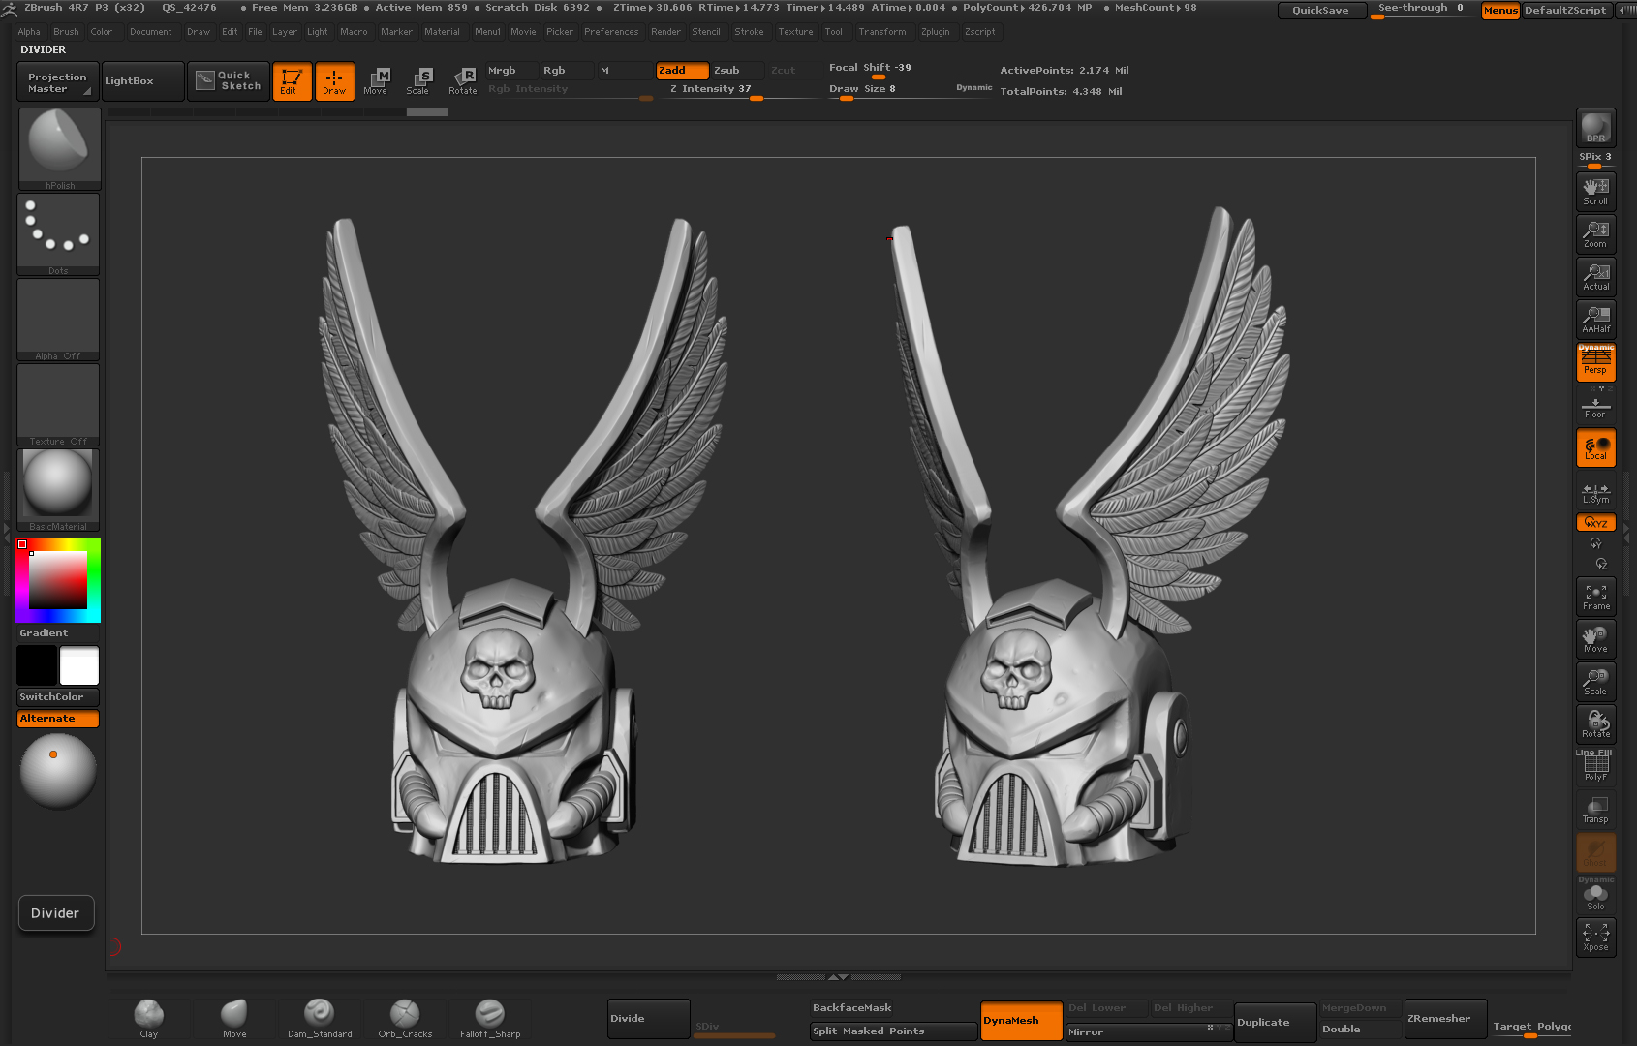Select the Scroll canvas icon
The image size is (1637, 1046).
[1595, 191]
